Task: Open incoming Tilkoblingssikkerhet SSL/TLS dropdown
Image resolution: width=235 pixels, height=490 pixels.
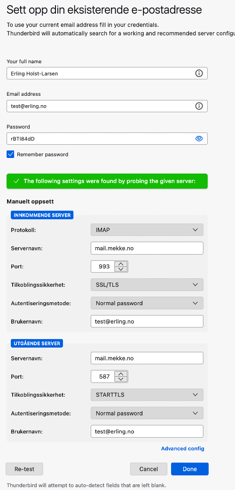Action: (147, 285)
